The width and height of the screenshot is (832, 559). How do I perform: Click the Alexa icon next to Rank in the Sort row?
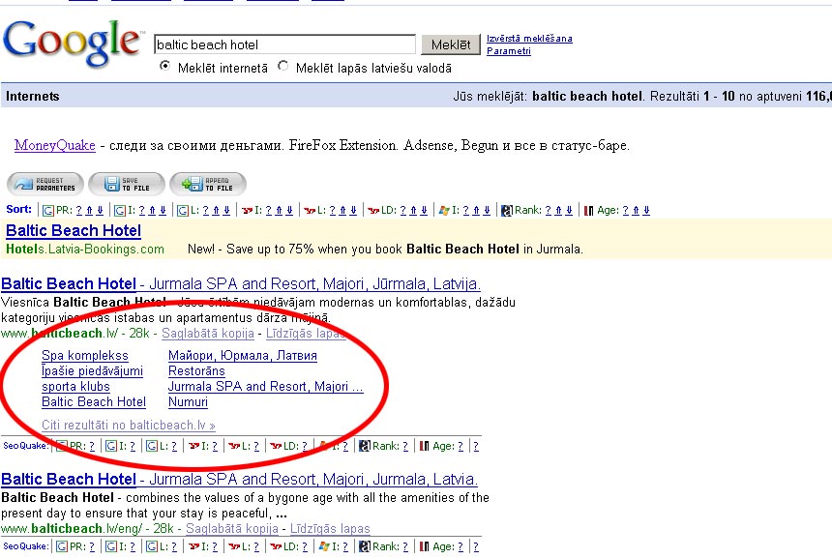tap(507, 211)
